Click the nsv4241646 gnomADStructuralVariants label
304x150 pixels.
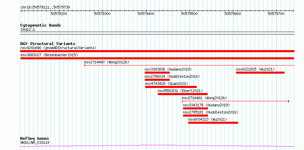(x=58, y=48)
